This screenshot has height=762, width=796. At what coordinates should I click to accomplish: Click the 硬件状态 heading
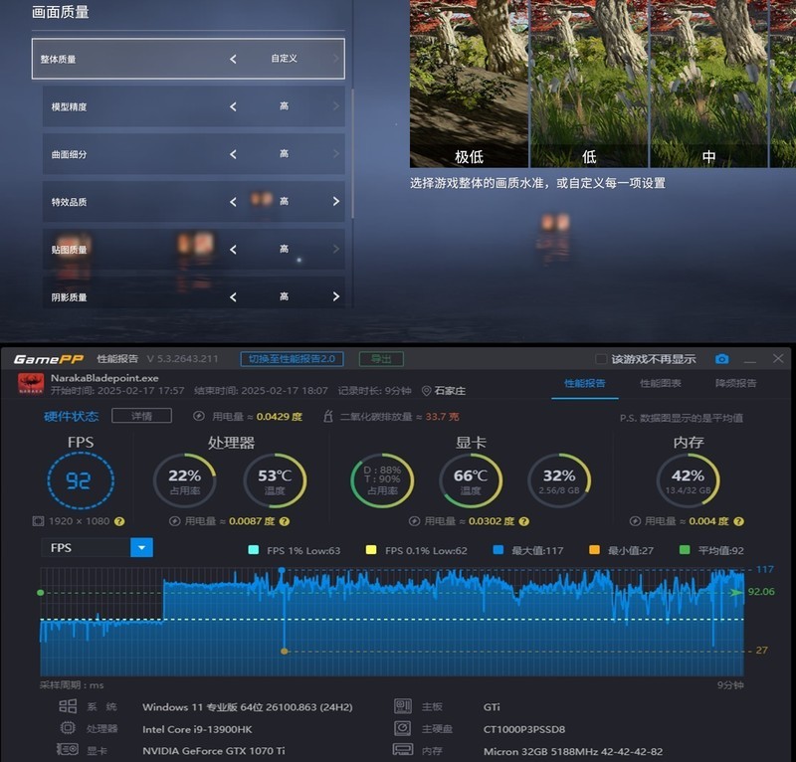click(71, 416)
